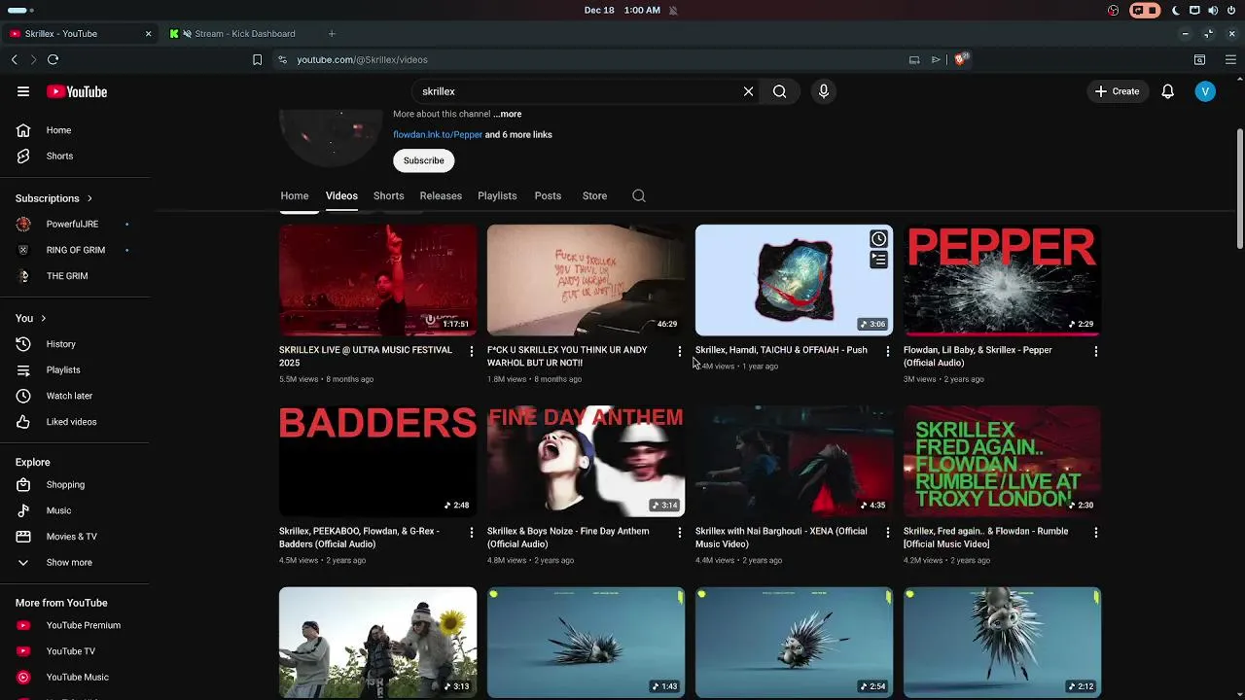Image resolution: width=1245 pixels, height=700 pixels.
Task: Switch to the channel Shorts tab
Action: (x=388, y=195)
